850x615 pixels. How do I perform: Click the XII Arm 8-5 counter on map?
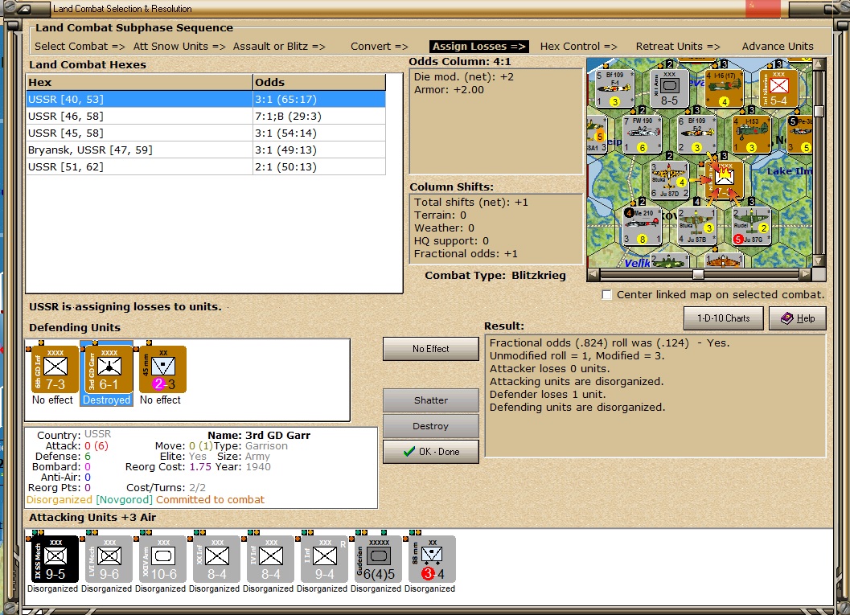point(670,88)
